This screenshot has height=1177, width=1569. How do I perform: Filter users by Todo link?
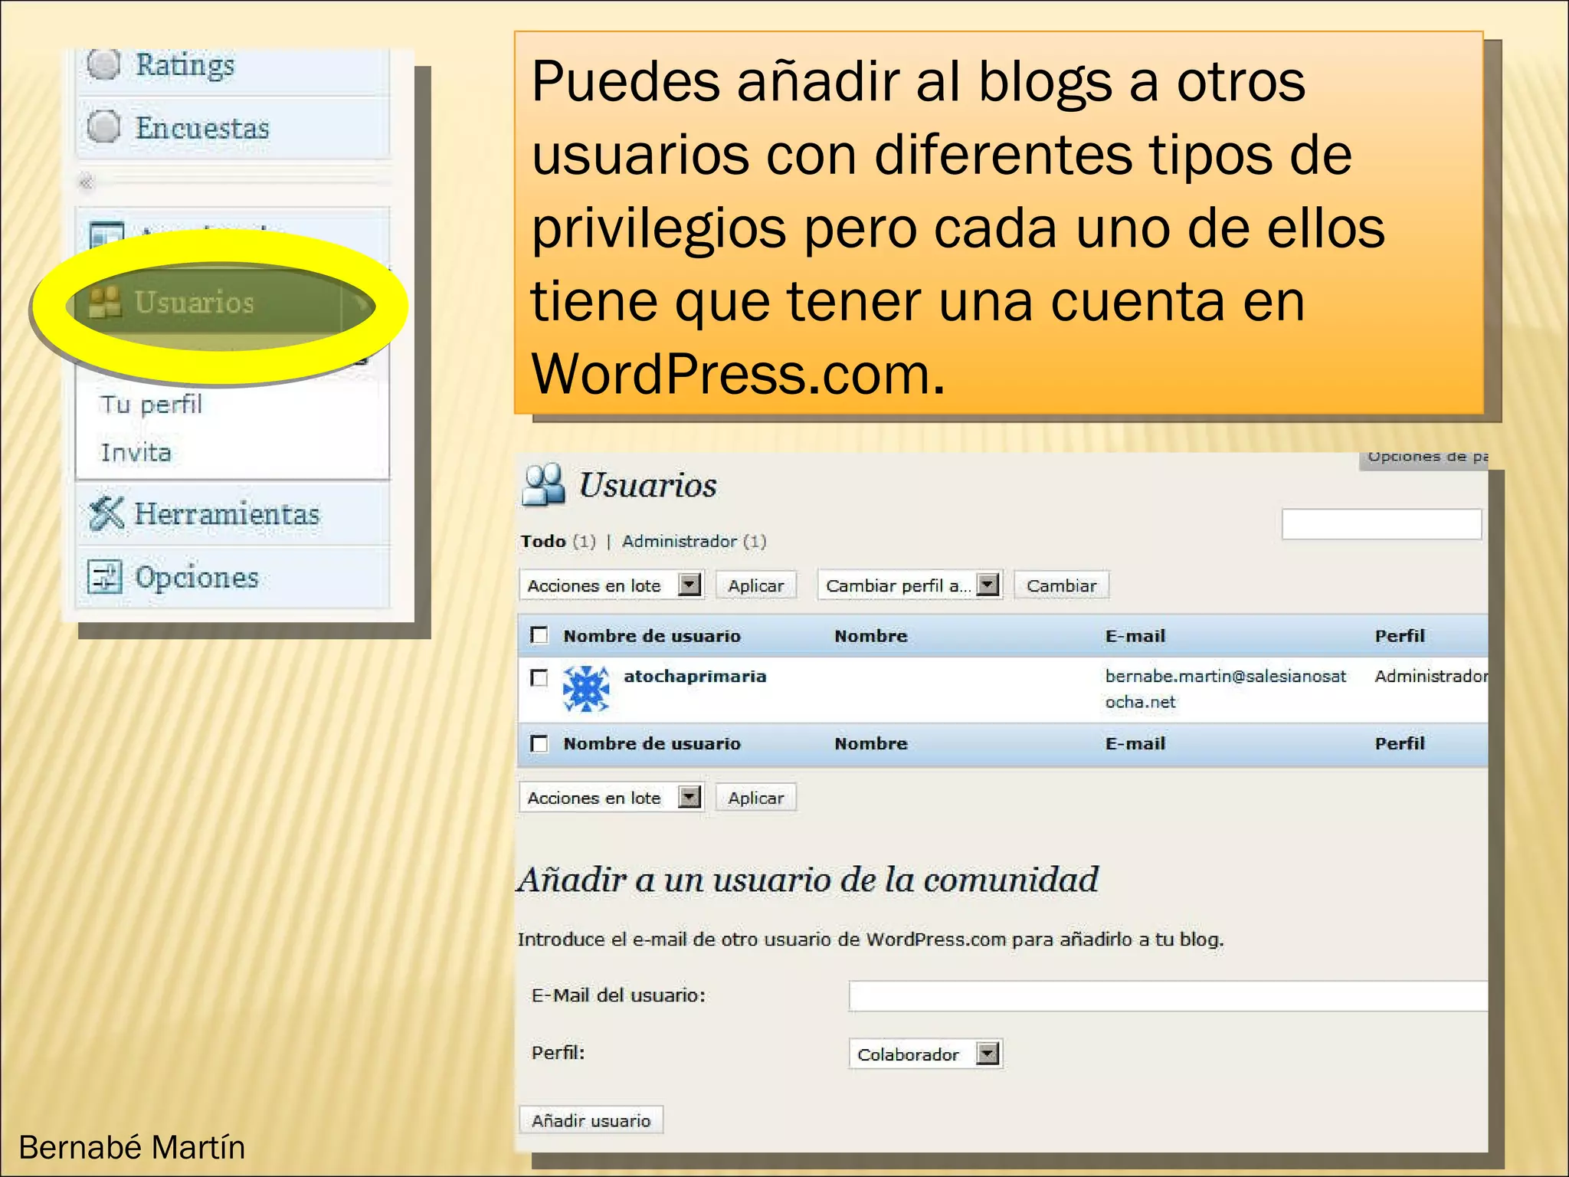pos(543,541)
